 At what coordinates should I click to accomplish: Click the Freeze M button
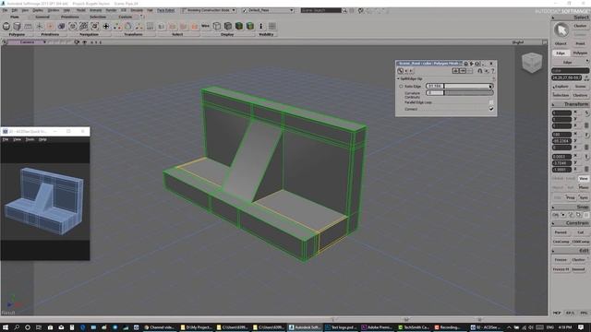(561, 269)
